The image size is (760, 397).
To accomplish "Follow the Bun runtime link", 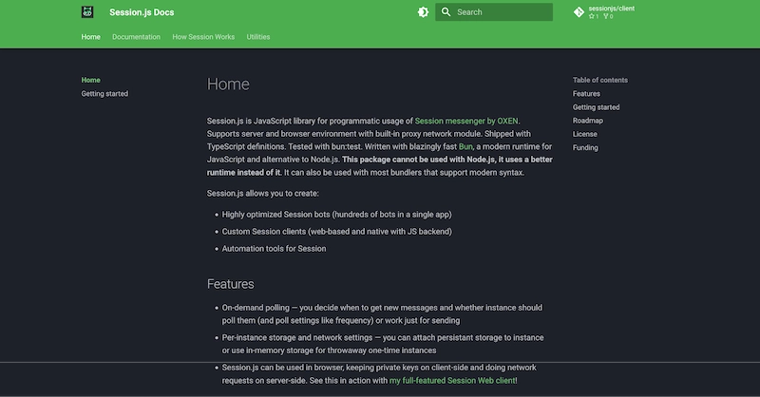I will tap(465, 147).
